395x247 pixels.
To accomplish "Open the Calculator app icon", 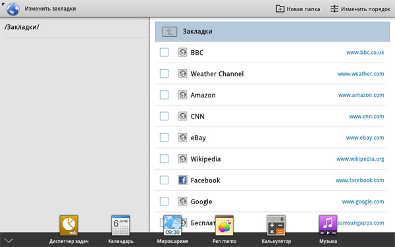I will coord(276,225).
